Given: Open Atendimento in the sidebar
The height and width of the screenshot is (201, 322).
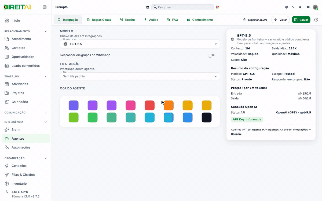Looking at the screenshot, I should 26,39.
